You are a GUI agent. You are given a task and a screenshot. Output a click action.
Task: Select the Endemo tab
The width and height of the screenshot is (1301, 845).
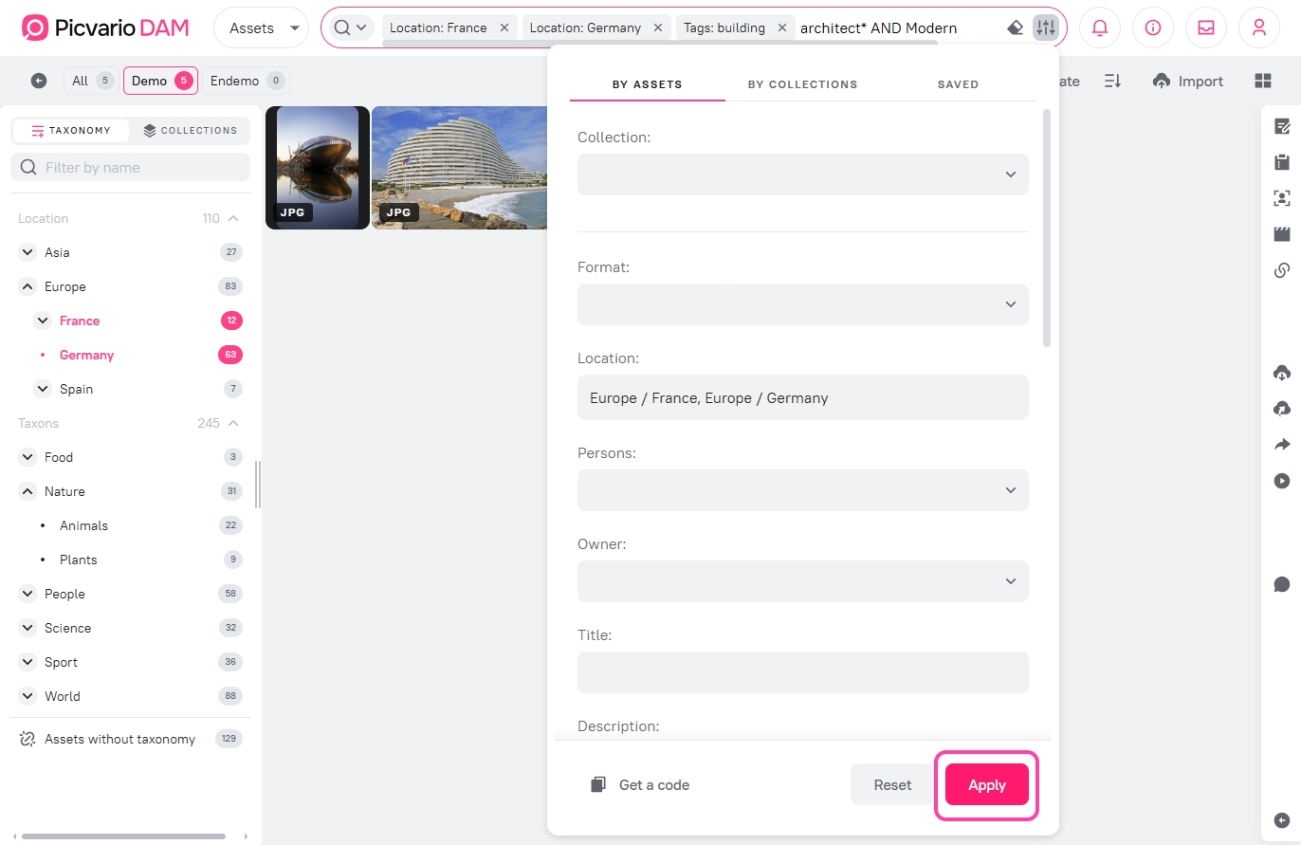point(247,81)
